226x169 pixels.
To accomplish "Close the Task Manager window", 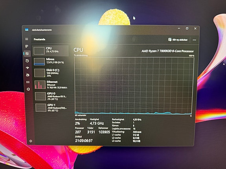I will [195, 29].
